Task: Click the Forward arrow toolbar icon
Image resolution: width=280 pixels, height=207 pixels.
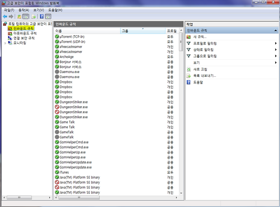Action: click(x=11, y=17)
